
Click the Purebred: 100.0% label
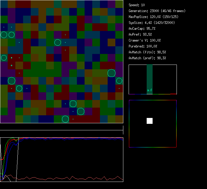point(143,46)
